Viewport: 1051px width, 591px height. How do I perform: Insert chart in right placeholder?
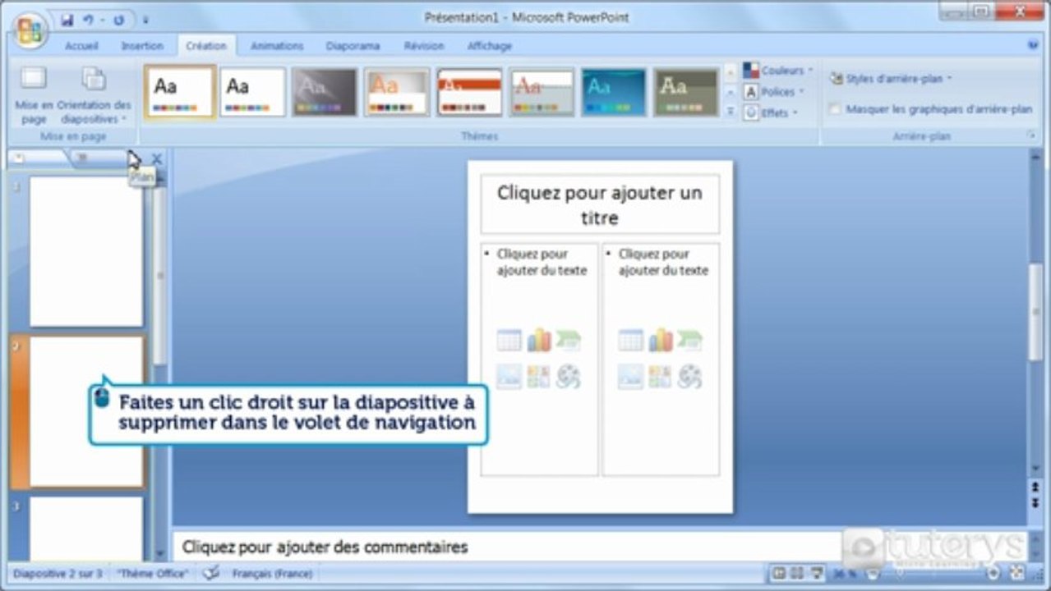[660, 340]
